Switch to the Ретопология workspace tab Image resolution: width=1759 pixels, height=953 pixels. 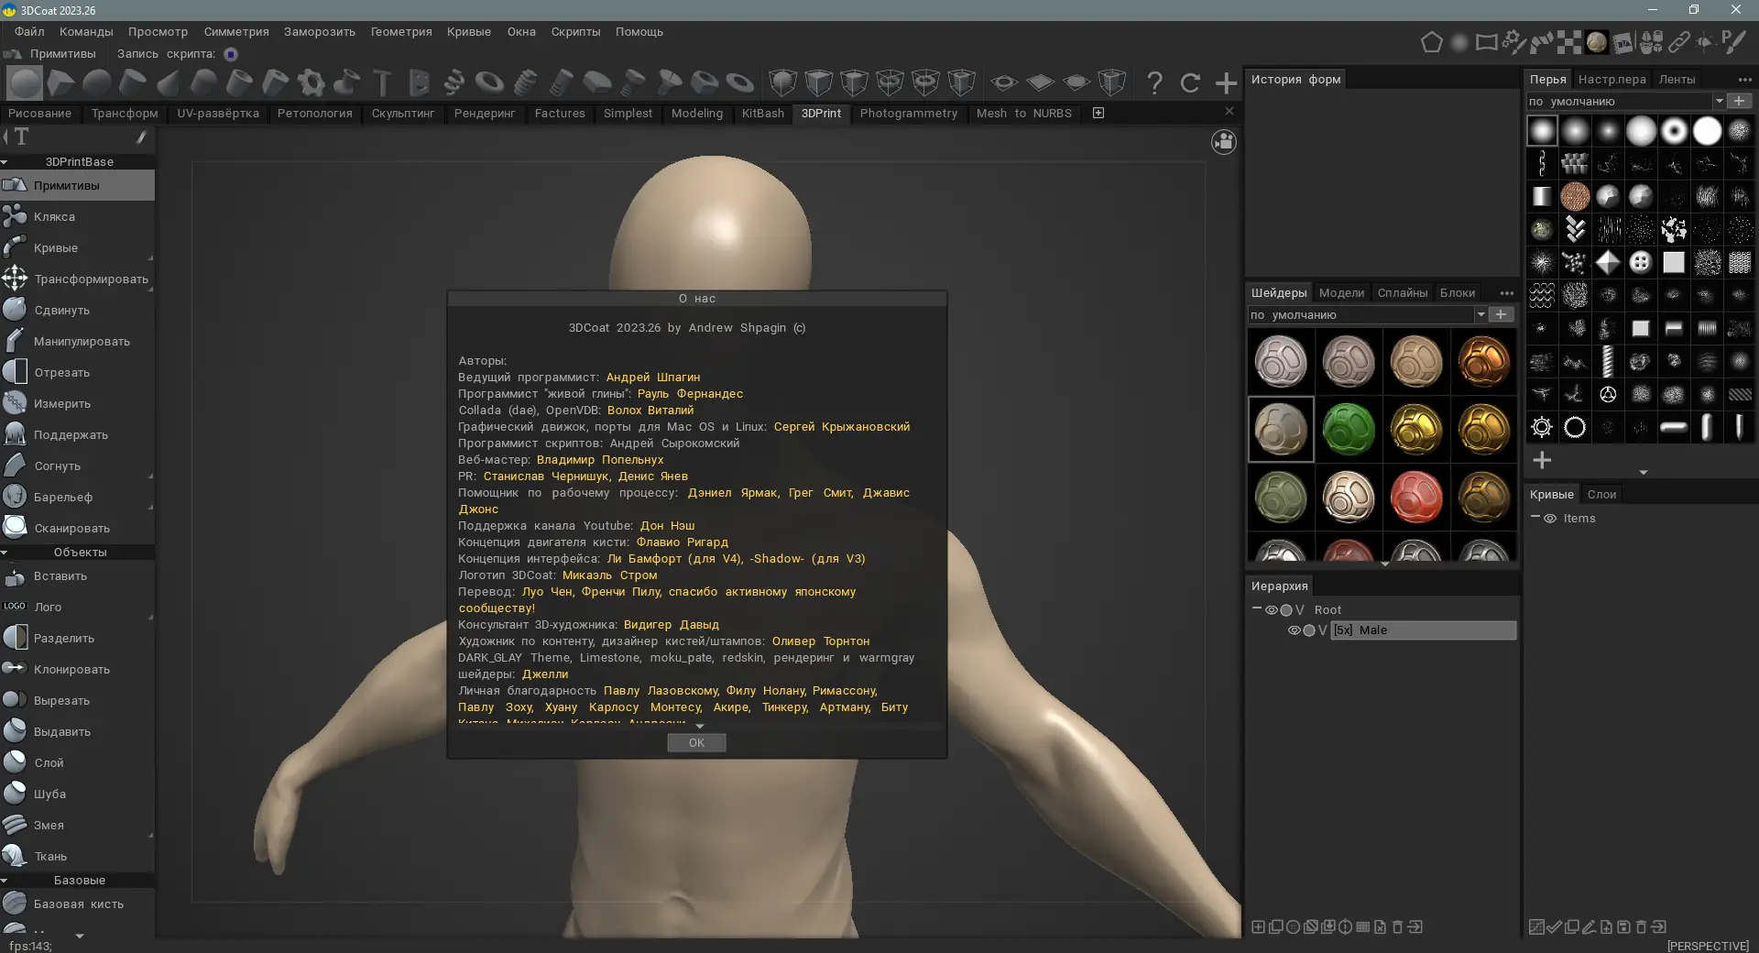(x=315, y=114)
